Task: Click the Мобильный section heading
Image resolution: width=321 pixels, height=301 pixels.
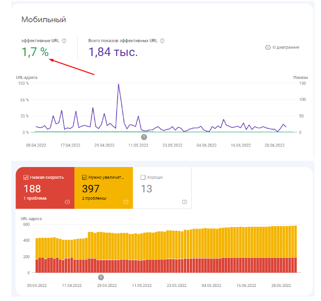Action: click(44, 19)
